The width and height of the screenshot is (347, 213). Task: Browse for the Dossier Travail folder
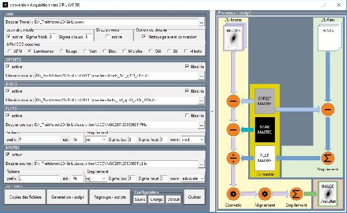201,22
